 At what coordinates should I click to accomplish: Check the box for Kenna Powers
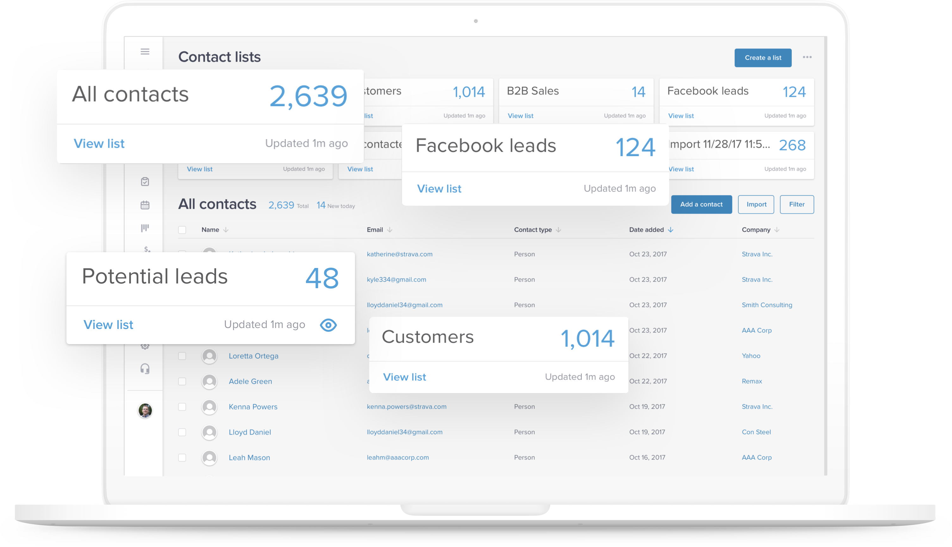click(182, 407)
